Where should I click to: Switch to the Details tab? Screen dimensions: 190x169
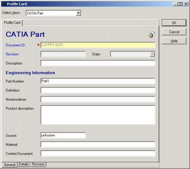[x=23, y=164]
